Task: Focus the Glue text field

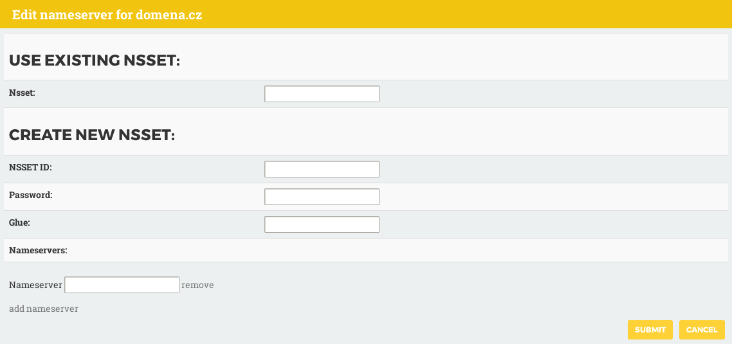Action: pos(322,224)
